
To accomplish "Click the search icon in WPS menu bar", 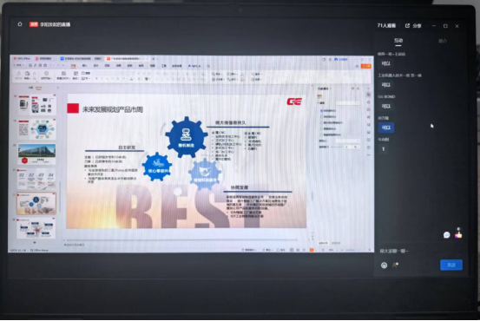I will pos(208,66).
